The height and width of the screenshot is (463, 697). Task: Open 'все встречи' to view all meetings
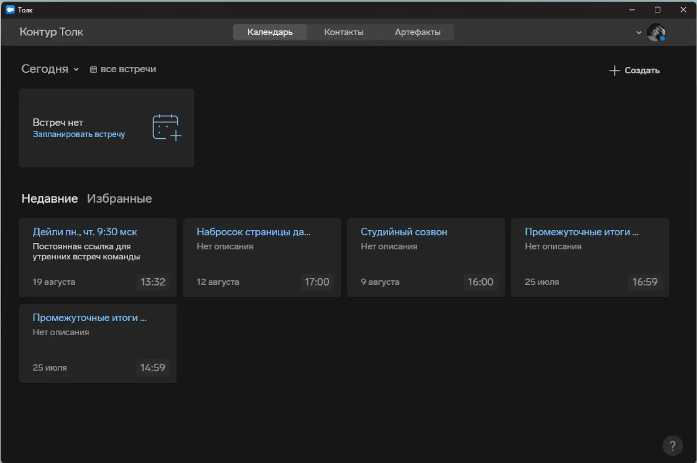pyautogui.click(x=128, y=69)
